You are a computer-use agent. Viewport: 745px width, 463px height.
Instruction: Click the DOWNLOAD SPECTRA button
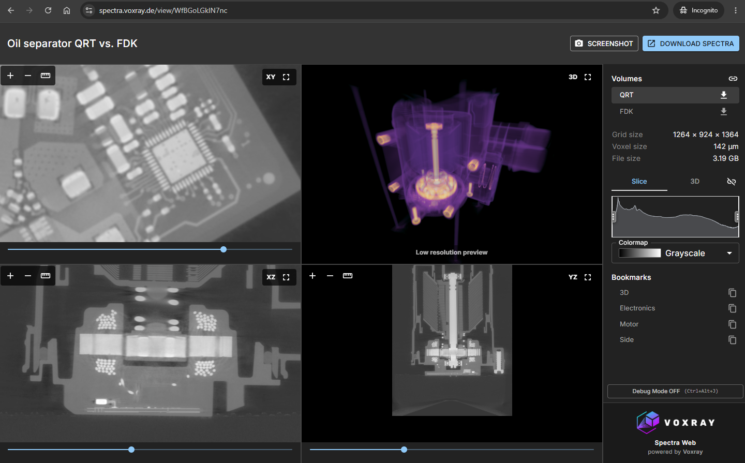coord(691,43)
